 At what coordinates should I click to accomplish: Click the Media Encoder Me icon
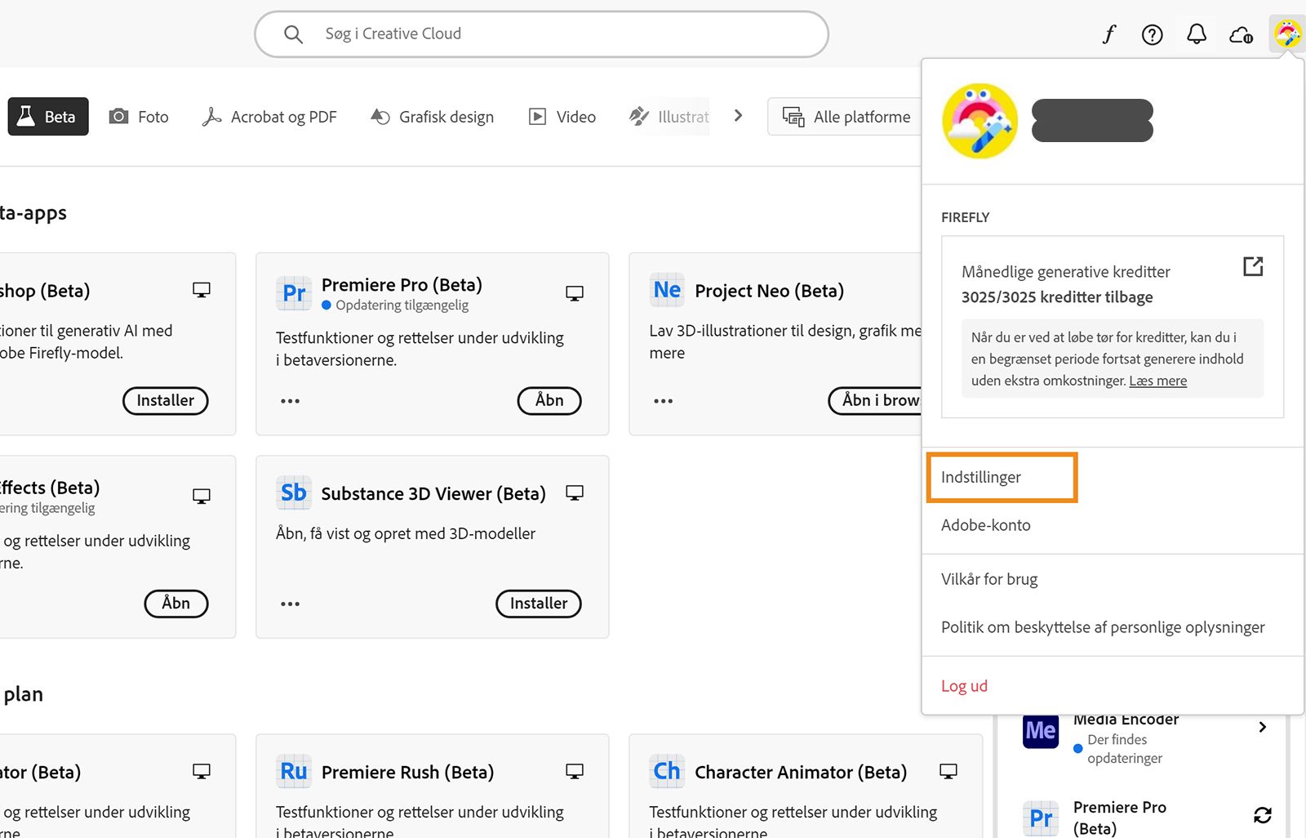point(1041,730)
